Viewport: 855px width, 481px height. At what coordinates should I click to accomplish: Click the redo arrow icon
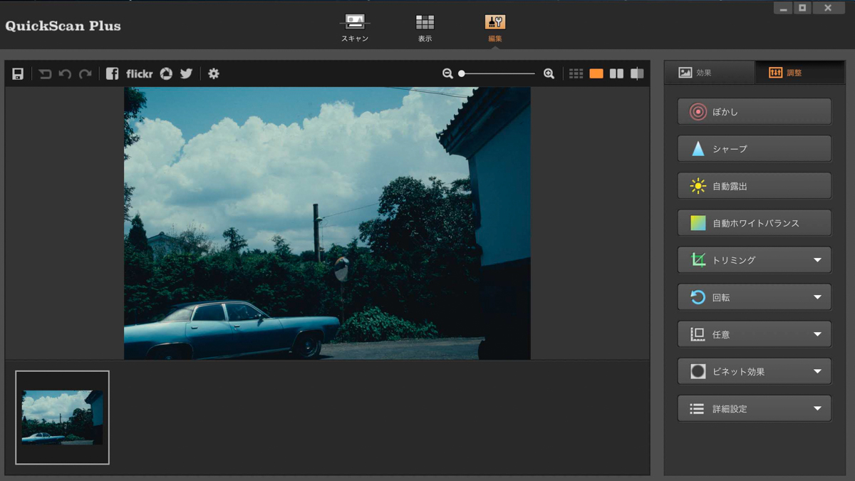85,73
